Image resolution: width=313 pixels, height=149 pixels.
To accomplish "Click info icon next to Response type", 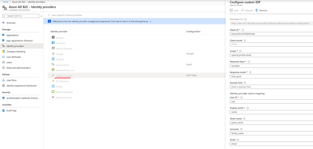I will [x=249, y=62].
